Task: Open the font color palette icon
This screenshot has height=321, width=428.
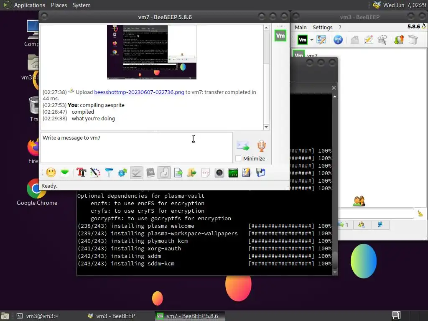Action: click(95, 173)
